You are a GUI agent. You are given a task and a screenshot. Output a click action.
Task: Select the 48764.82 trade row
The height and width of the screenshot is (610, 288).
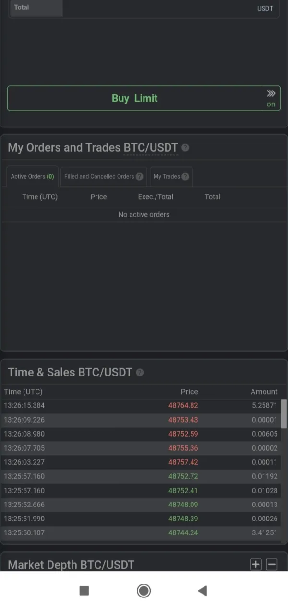tap(144, 406)
